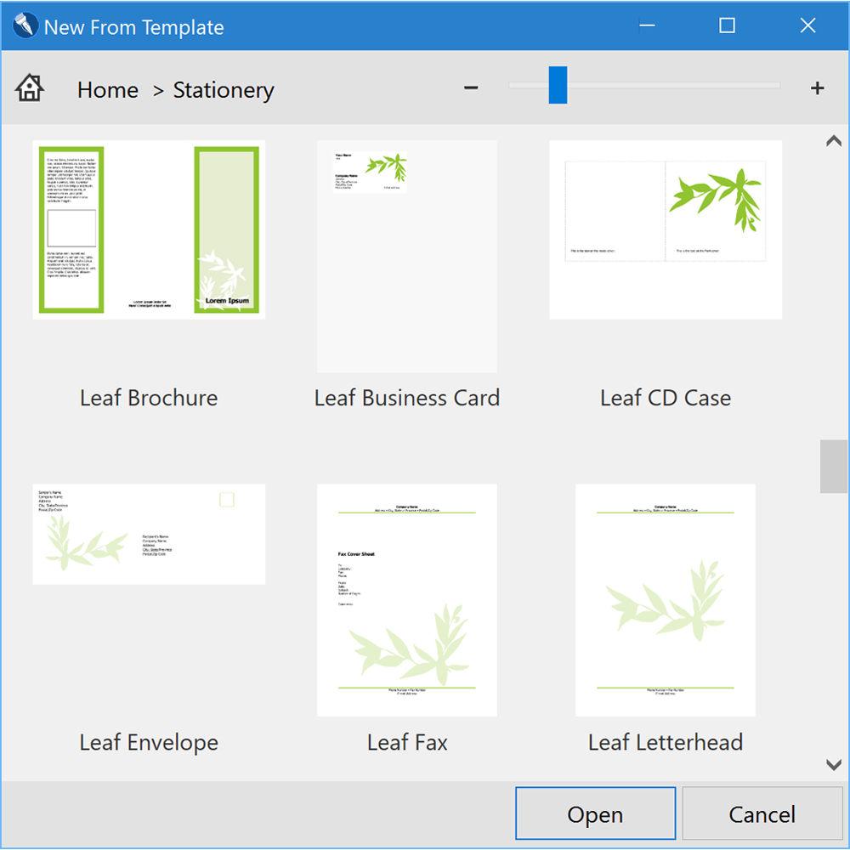Click the minus zoom-out icon

pyautogui.click(x=471, y=88)
